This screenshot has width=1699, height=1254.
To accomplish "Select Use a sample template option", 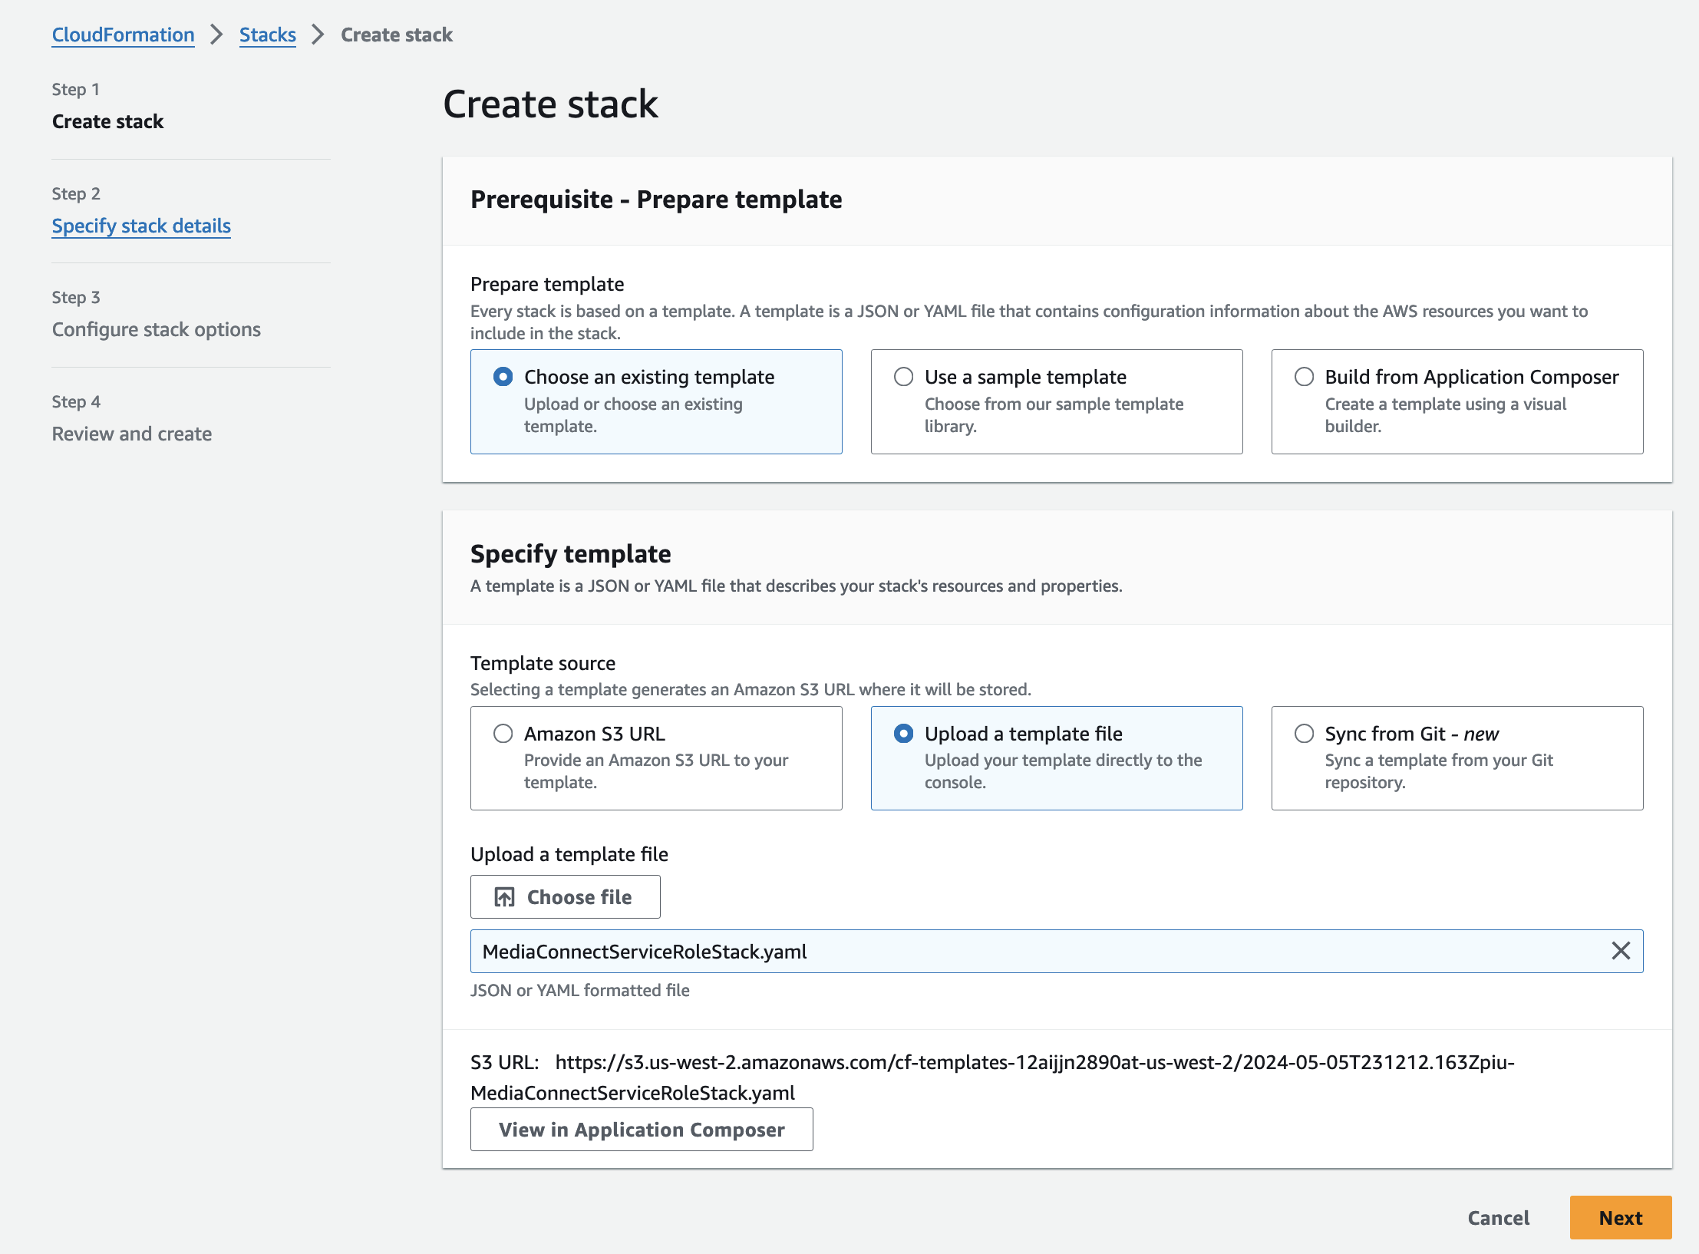I will click(x=904, y=377).
